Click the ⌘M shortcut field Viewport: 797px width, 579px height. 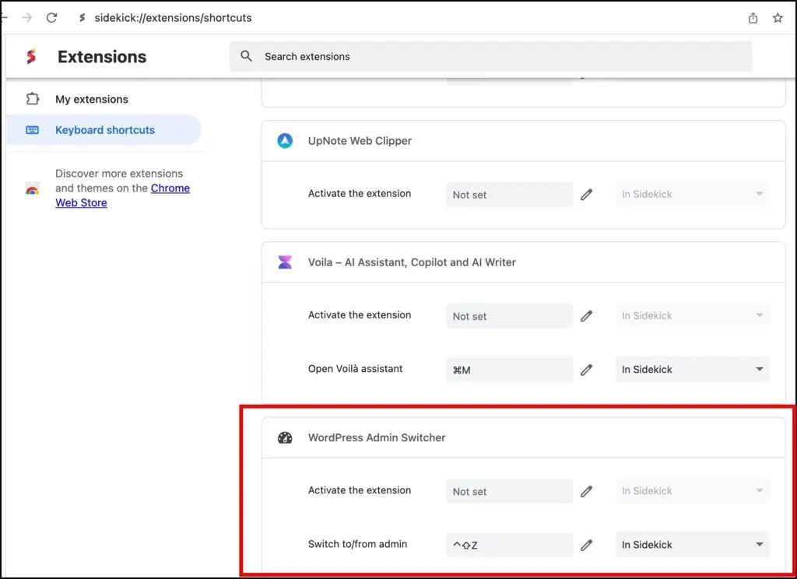coord(509,370)
